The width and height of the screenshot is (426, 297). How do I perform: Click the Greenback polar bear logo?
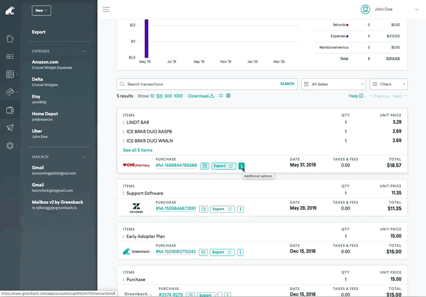pyautogui.click(x=10, y=10)
